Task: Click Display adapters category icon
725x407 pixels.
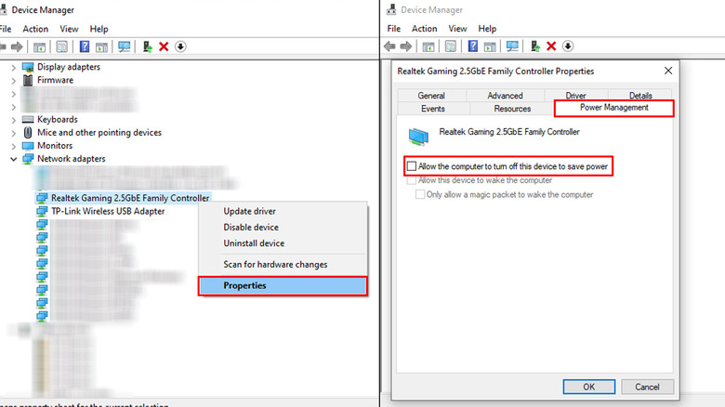Action: [28, 67]
